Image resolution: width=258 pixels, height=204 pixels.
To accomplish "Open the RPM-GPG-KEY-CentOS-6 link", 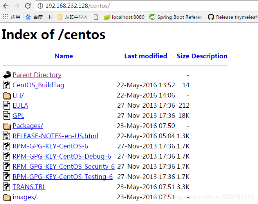I will click(x=50, y=146).
